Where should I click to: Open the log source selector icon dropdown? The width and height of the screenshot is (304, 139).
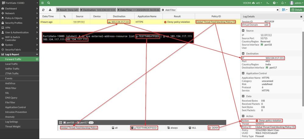pyautogui.click(x=285, y=10)
